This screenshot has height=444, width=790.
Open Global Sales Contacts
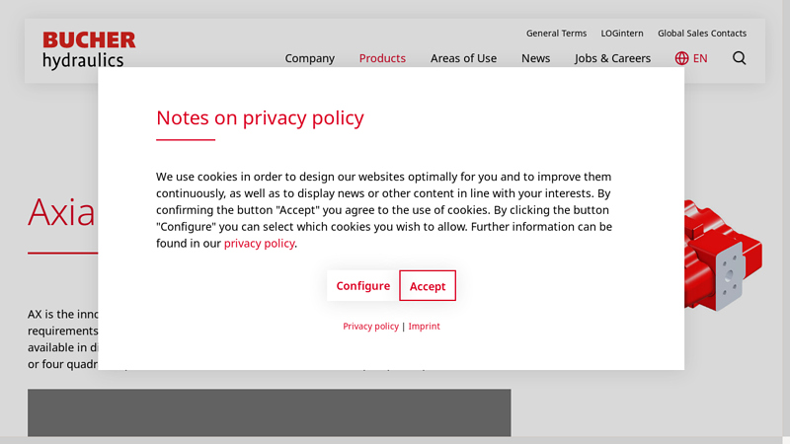(702, 34)
